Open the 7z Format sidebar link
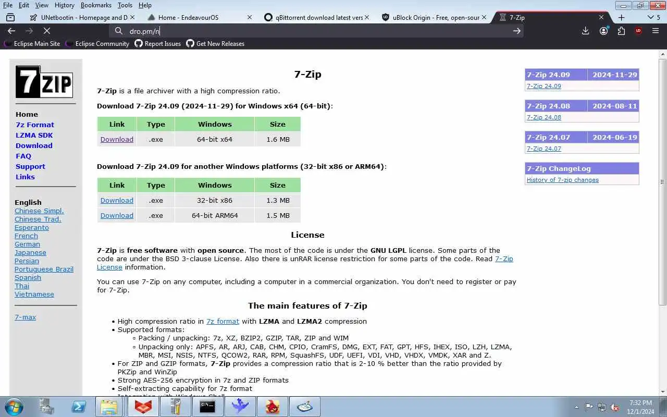 click(35, 125)
